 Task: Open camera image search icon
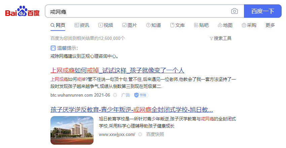coord(235,11)
